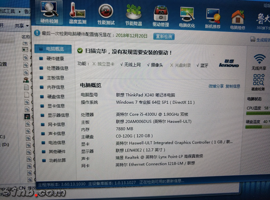Screen dimensions: 270x200
Task: Select 硬盘信息 in the sidebar
Action: pos(55,96)
